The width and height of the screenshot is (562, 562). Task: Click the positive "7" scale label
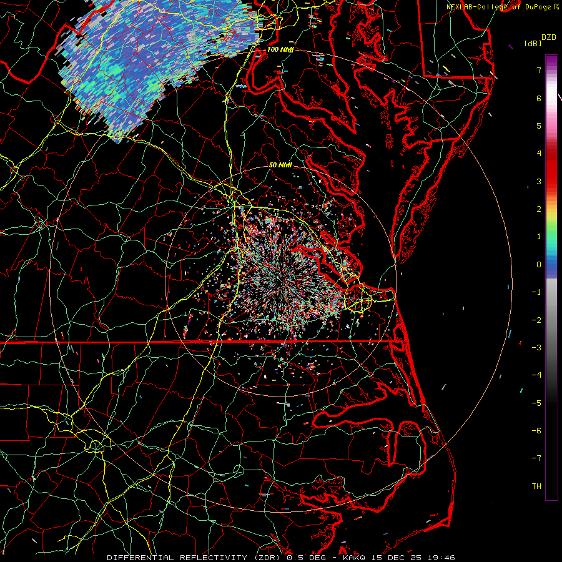pyautogui.click(x=539, y=70)
